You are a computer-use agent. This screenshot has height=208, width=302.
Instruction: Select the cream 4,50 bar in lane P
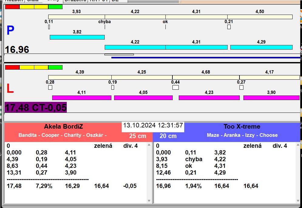[260, 17]
